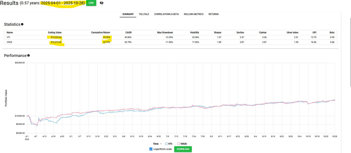Click the green DOWNLOAD button
Image resolution: width=351 pixels, height=153 pixels.
[183, 149]
